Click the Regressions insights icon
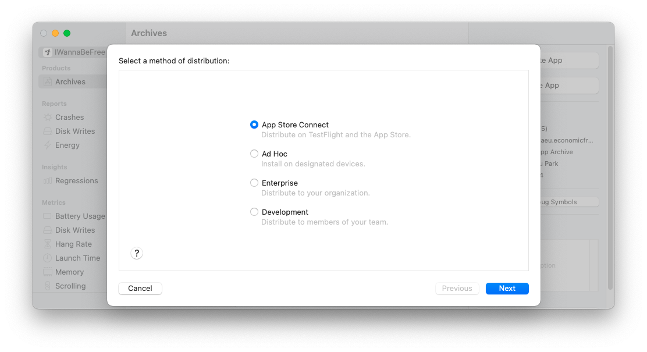This screenshot has height=352, width=647. (x=48, y=181)
